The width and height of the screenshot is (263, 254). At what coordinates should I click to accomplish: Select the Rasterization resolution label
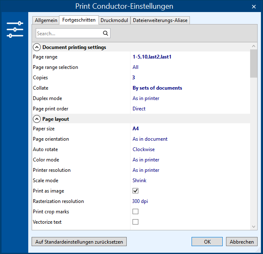(x=58, y=201)
